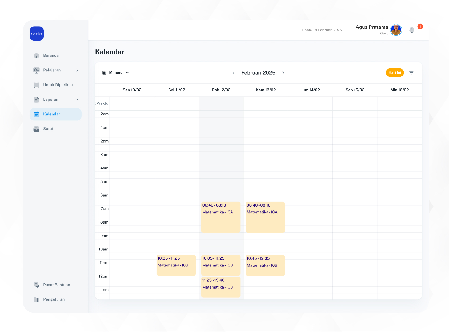
Task: Open Pengaturan settings icon
Action: tap(37, 299)
